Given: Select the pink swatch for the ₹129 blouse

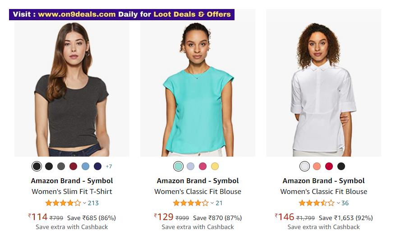Looking at the screenshot, I should [x=203, y=166].
